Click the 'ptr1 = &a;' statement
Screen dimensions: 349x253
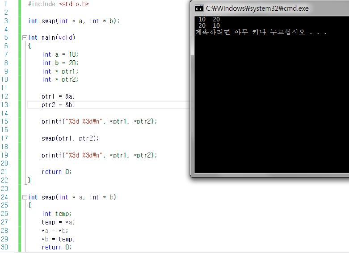pyautogui.click(x=58, y=96)
